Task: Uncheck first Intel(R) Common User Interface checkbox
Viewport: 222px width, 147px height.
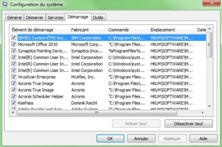Action: point(14,57)
